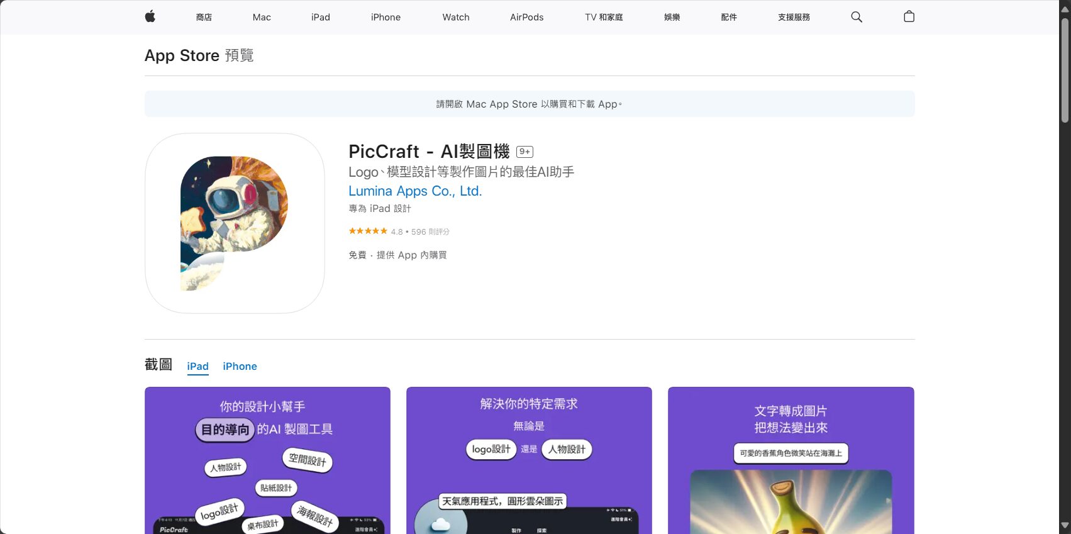Click the PicCraft - AI製圖機 title
Screen dimensions: 1071x534
pos(429,152)
